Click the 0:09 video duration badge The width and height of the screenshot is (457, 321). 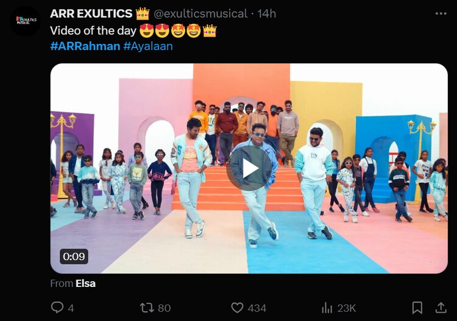pyautogui.click(x=74, y=256)
